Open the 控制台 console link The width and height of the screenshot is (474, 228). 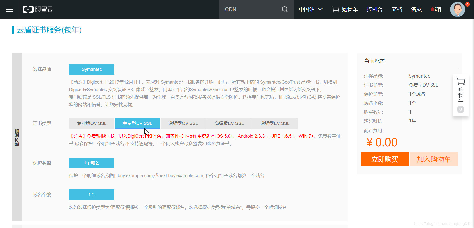pos(375,9)
